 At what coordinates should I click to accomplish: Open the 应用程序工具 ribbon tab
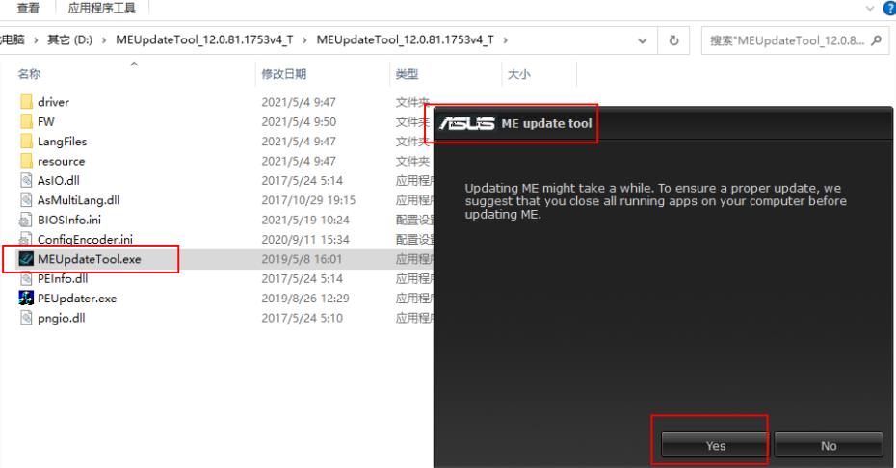[x=102, y=8]
